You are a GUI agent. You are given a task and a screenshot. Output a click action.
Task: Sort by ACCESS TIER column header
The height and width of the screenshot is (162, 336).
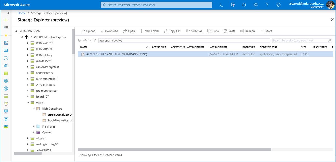[159, 47]
